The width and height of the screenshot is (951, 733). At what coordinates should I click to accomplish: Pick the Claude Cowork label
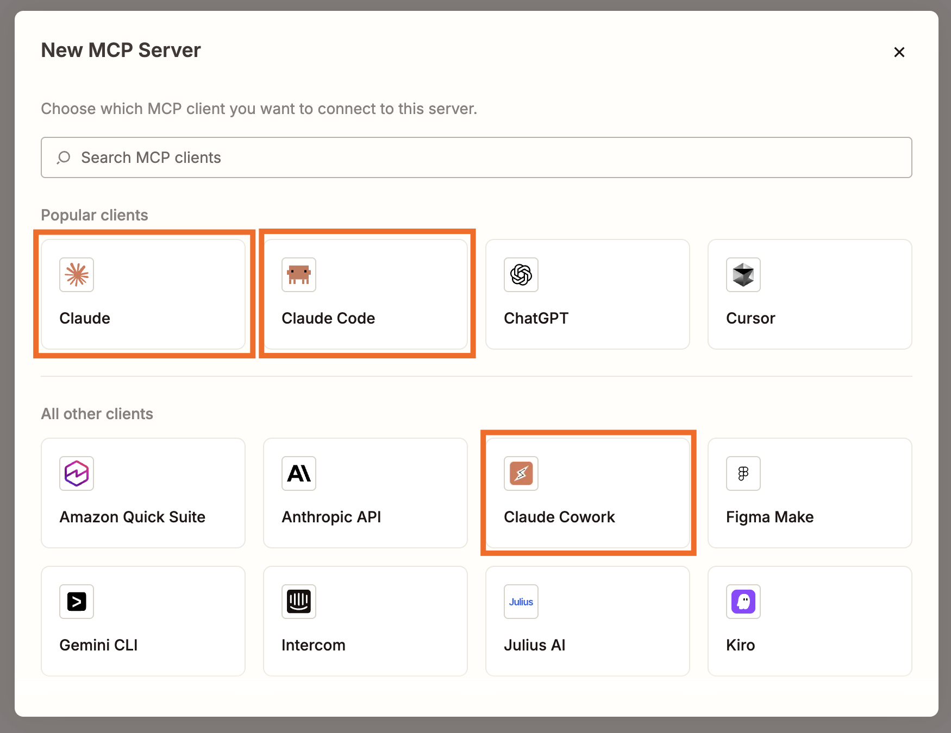(560, 517)
